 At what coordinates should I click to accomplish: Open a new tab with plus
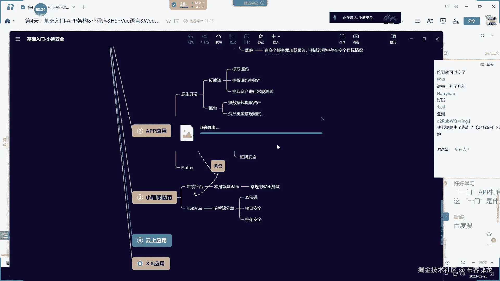pos(84,7)
